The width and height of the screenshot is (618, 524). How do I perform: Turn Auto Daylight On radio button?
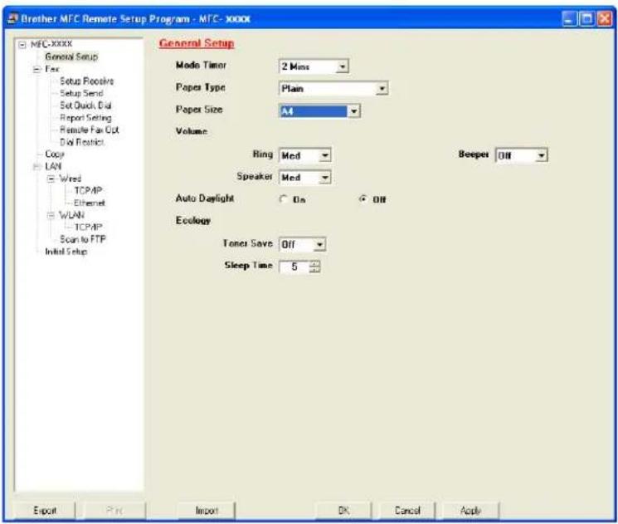(284, 198)
